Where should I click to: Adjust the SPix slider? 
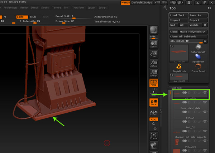coord(154,37)
